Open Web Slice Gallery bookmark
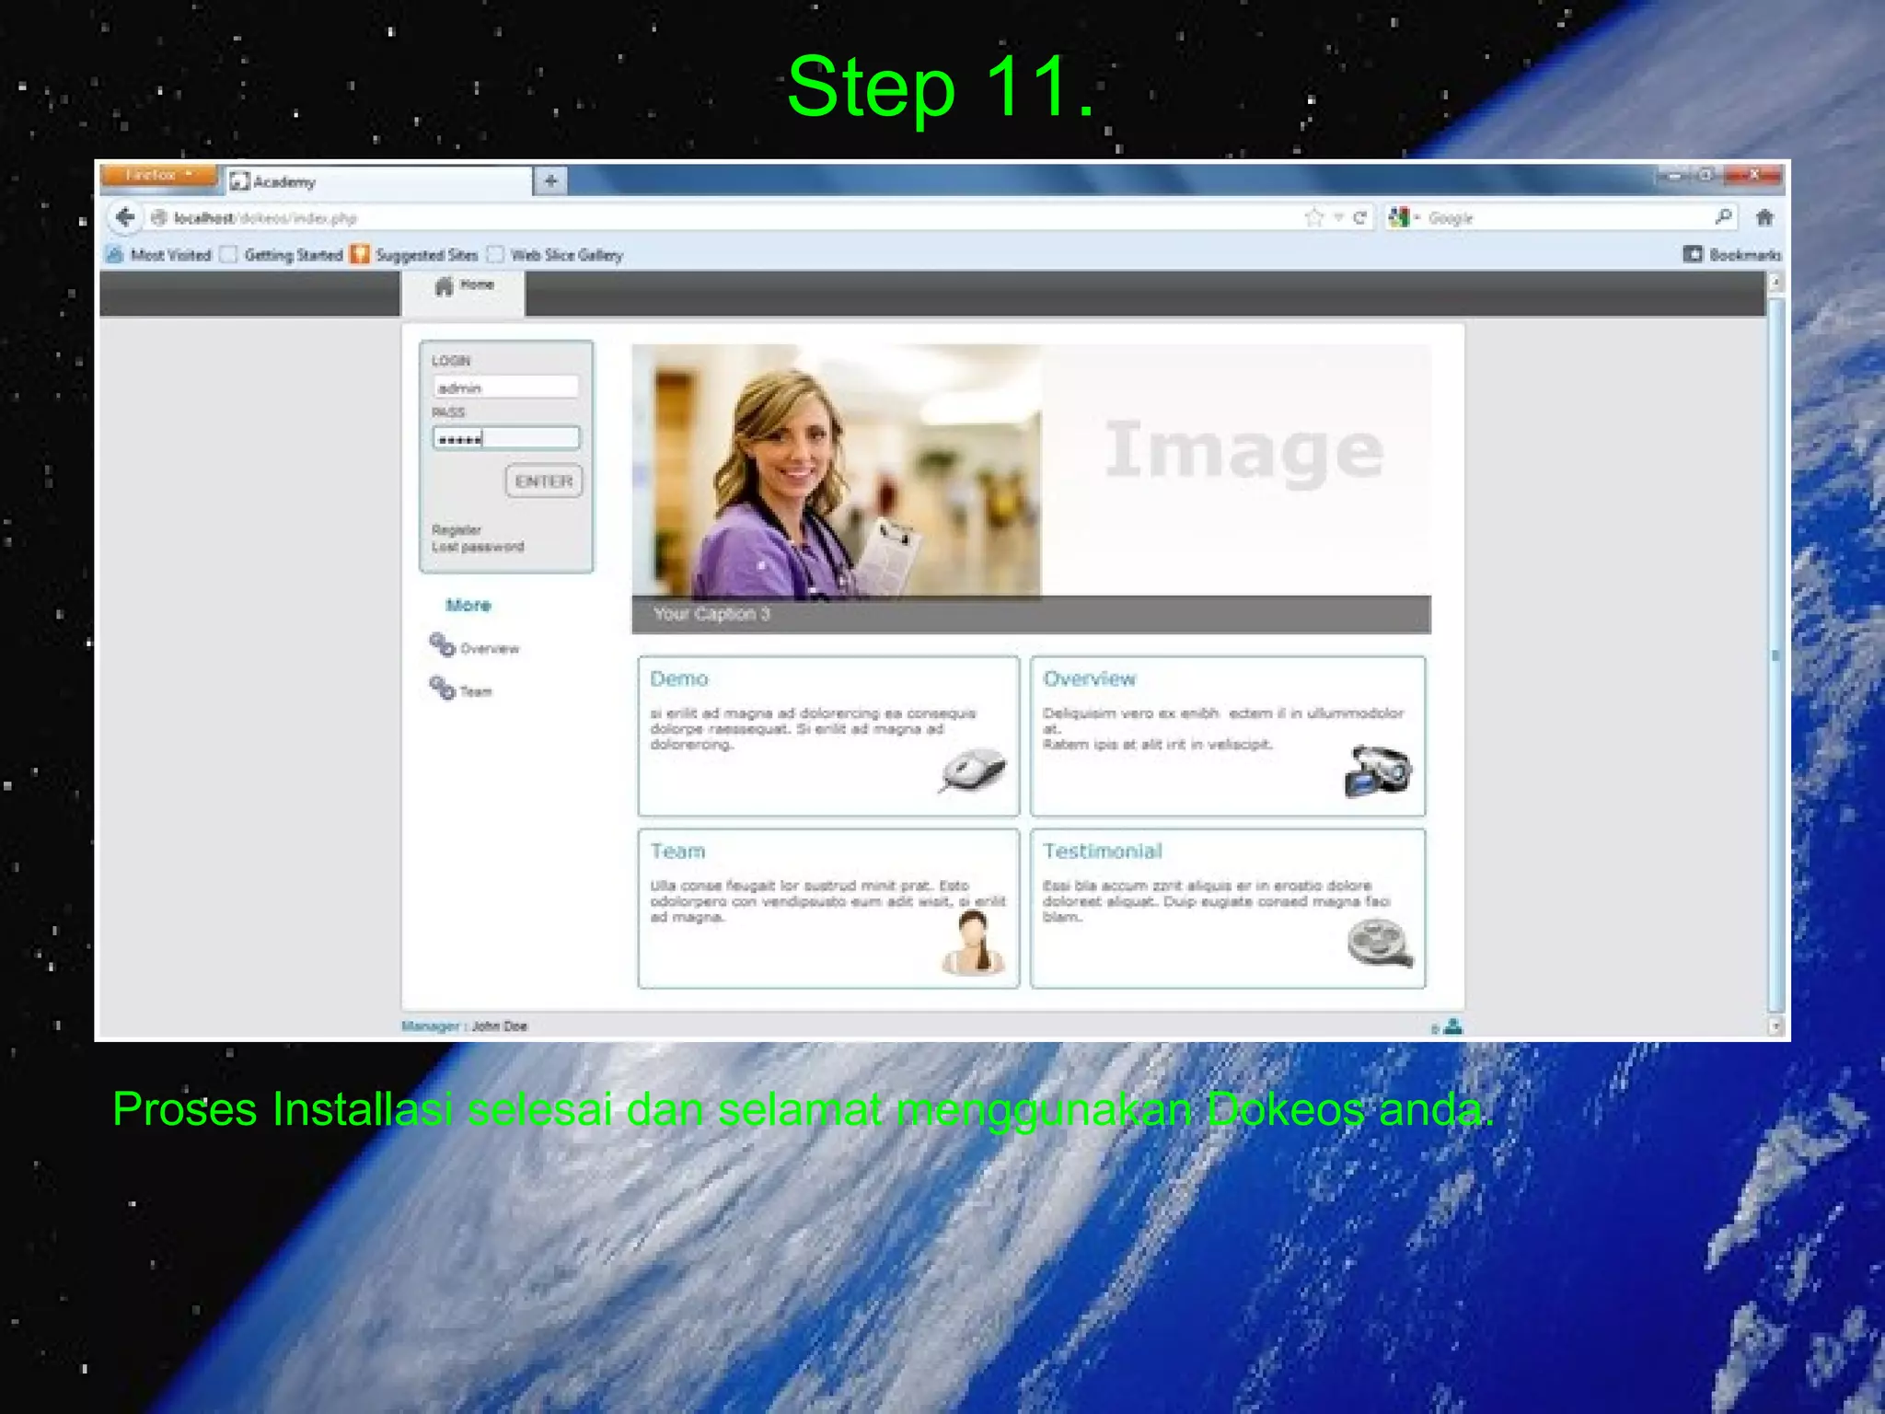1885x1414 pixels. click(555, 255)
